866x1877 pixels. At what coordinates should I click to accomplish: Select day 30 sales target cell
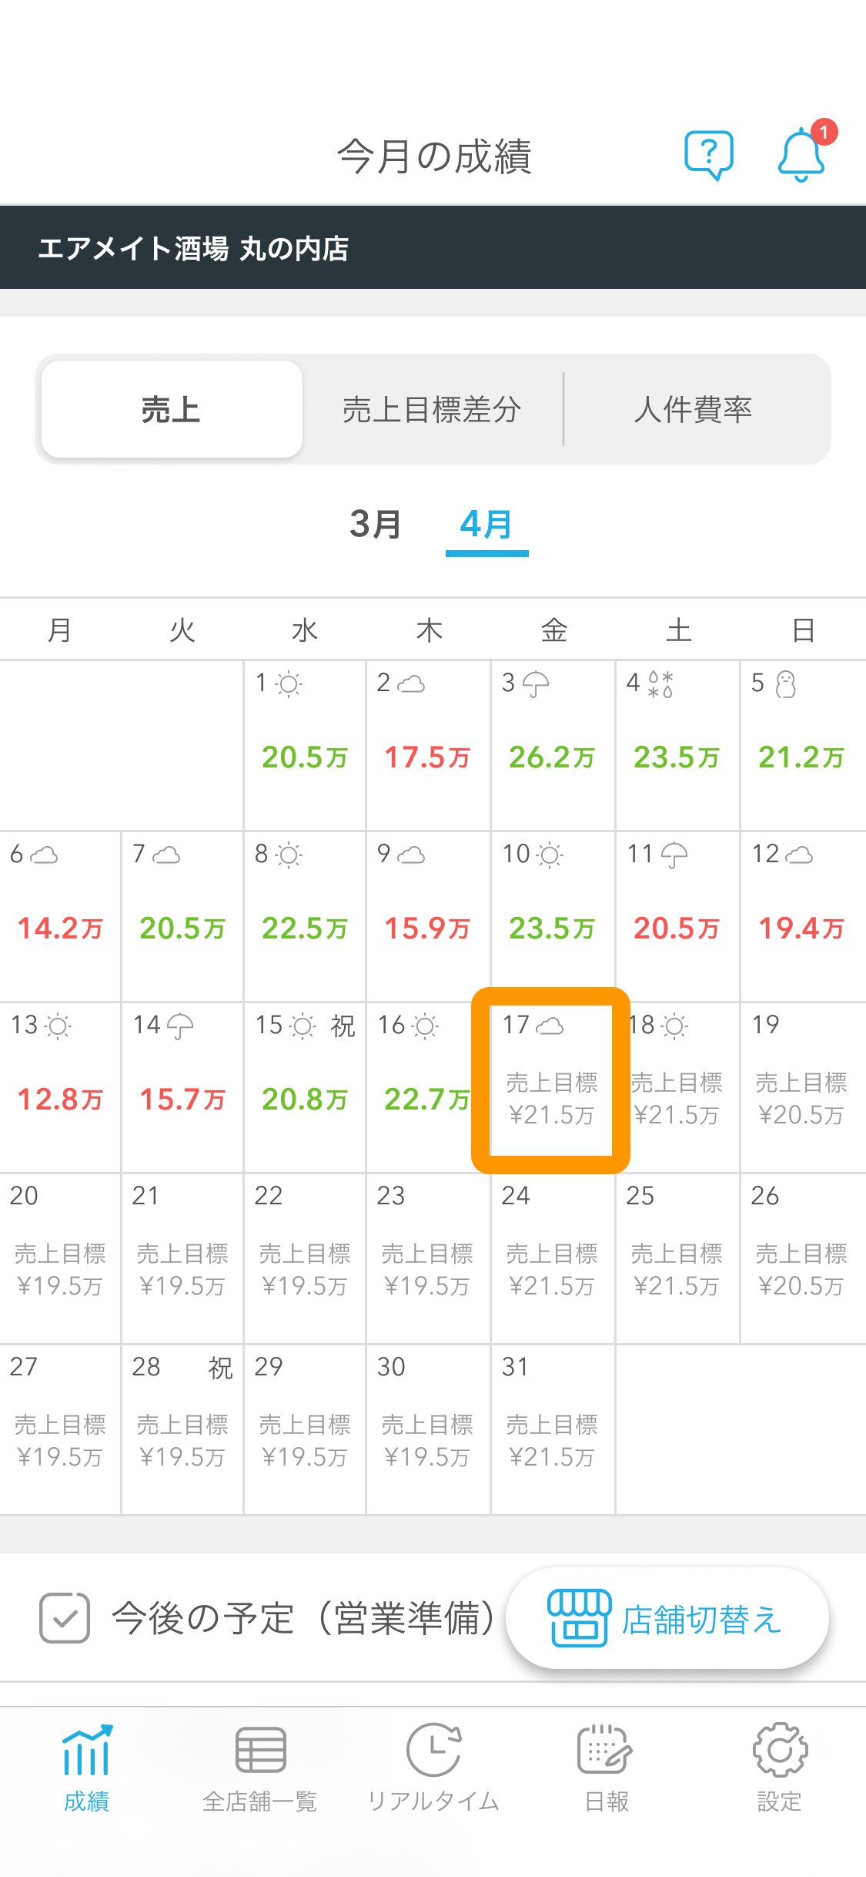click(428, 1429)
